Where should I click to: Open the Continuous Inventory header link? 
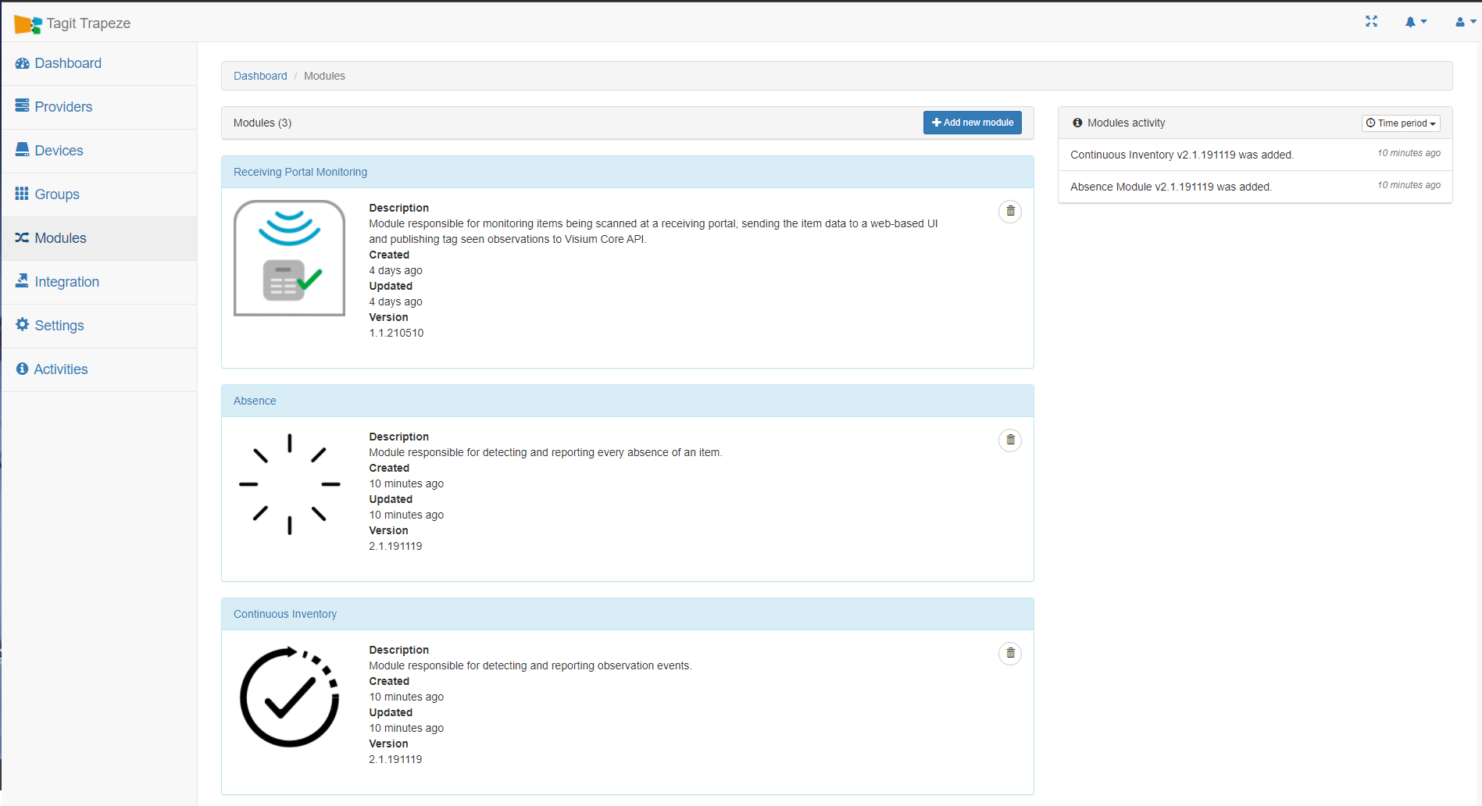[285, 614]
